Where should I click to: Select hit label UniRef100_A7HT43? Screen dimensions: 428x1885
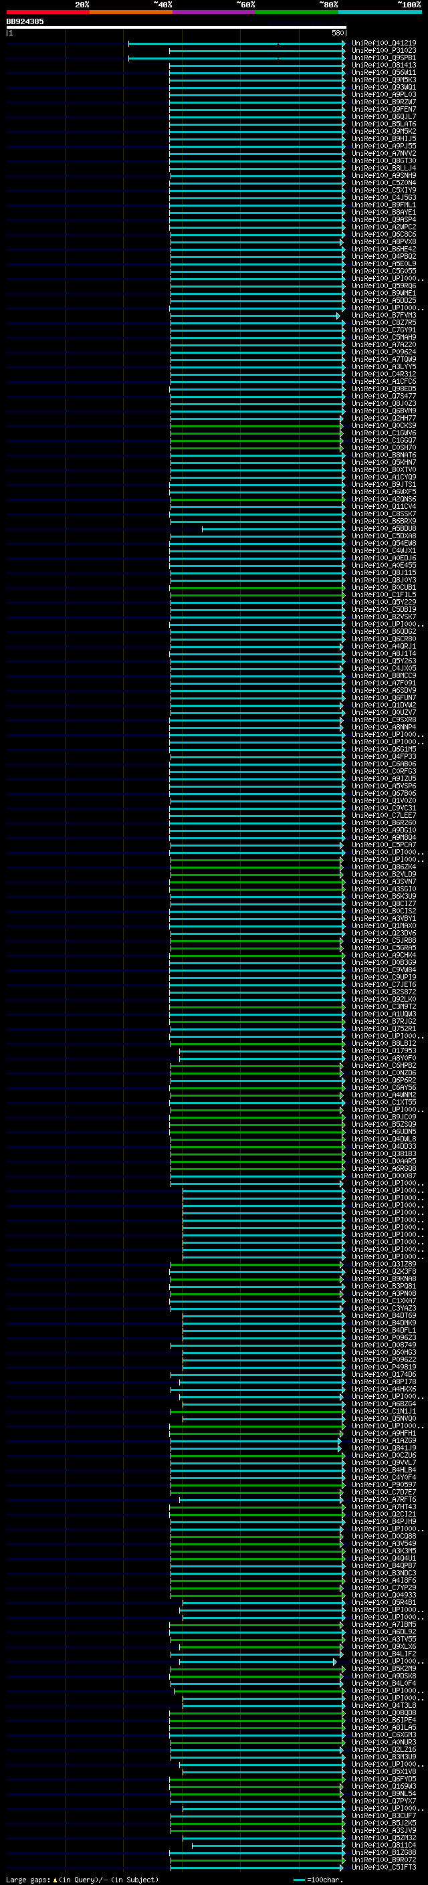(x=383, y=1507)
